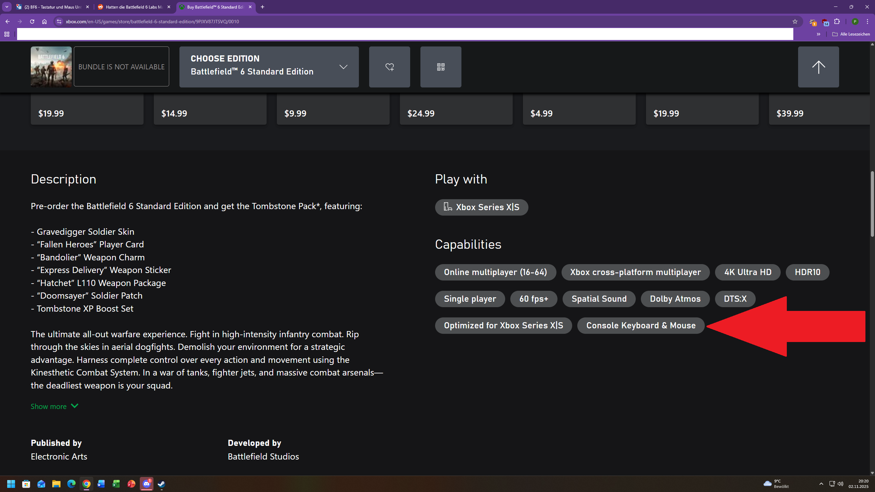Launch Steam from the taskbar
The image size is (875, 492).
161,484
